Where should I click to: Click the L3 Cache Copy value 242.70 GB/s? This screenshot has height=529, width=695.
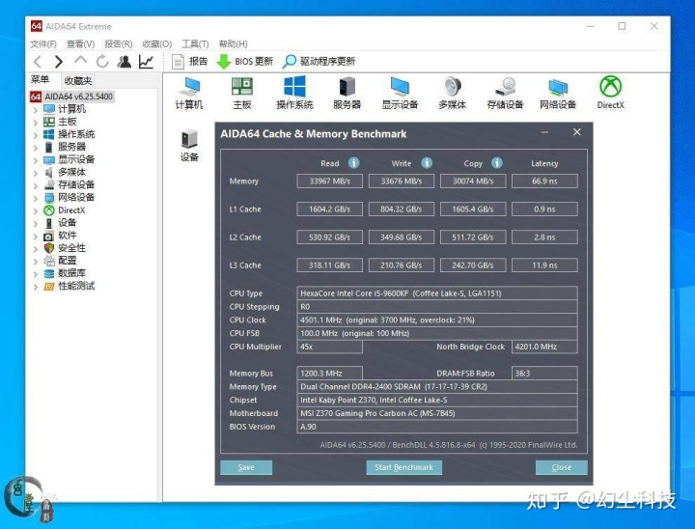pos(473,265)
